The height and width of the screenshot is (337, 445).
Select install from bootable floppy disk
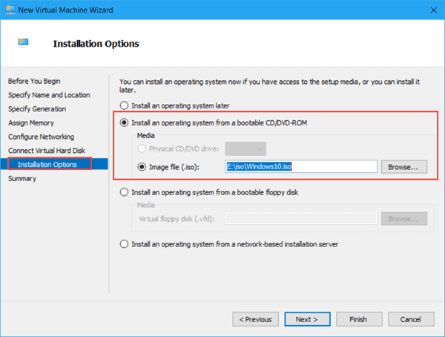(x=125, y=192)
